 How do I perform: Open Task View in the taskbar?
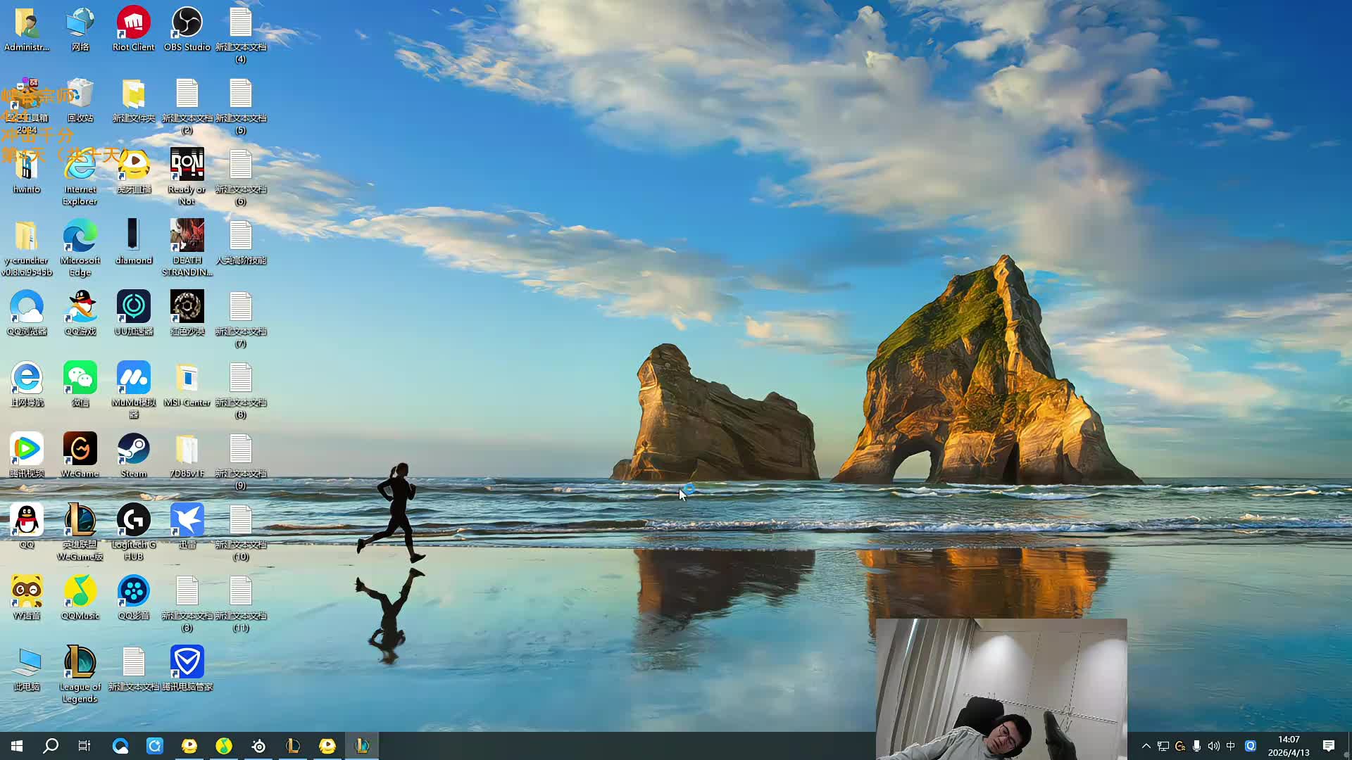click(x=84, y=746)
